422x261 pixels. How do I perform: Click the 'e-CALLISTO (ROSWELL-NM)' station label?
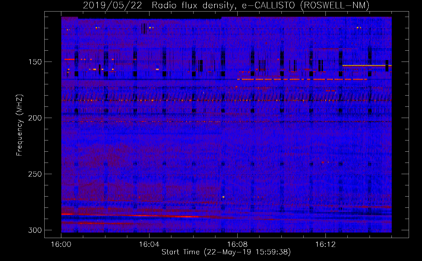coord(306,5)
